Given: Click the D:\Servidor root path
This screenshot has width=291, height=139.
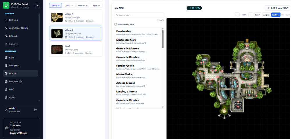Looking at the screenshot, I should tap(15, 125).
